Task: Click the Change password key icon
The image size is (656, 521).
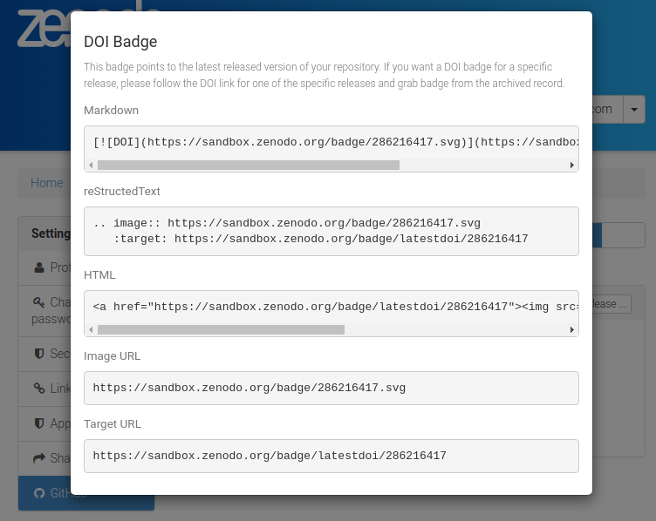Action: coord(38,302)
